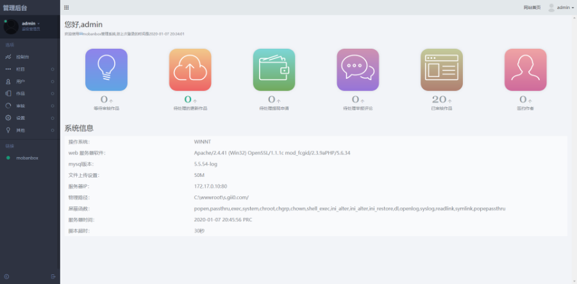Click the 栏目 three-dots sidebar icon
The image size is (577, 284).
coord(8,69)
